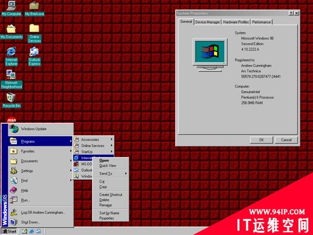Click the Windows logo monitor image

click(x=210, y=55)
